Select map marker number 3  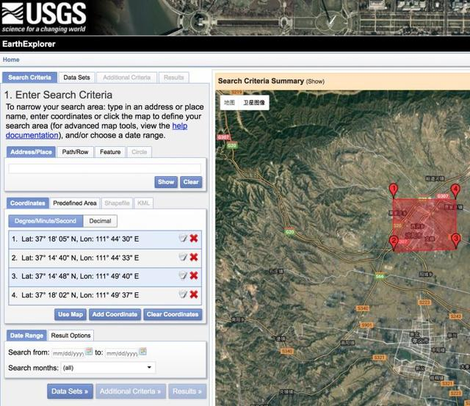click(456, 241)
